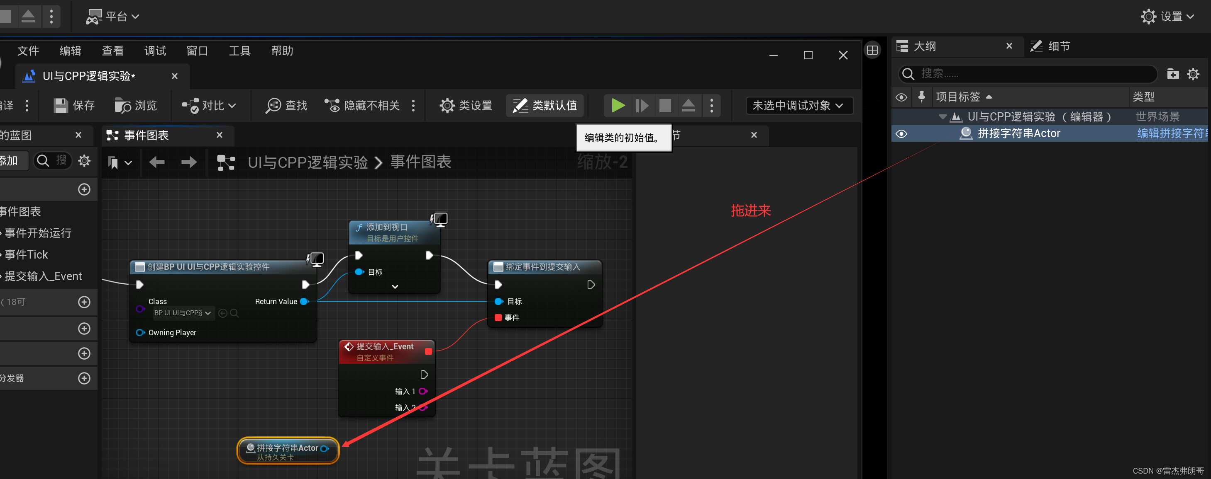The image size is (1211, 479).
Task: Click the add folder icon in Outliner
Action: pos(1173,74)
